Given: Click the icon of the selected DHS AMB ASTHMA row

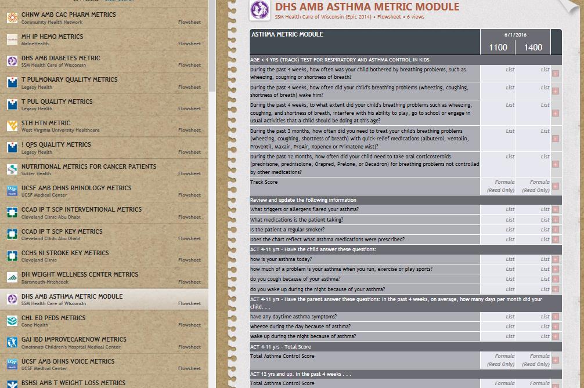Looking at the screenshot, I should click(x=12, y=299).
